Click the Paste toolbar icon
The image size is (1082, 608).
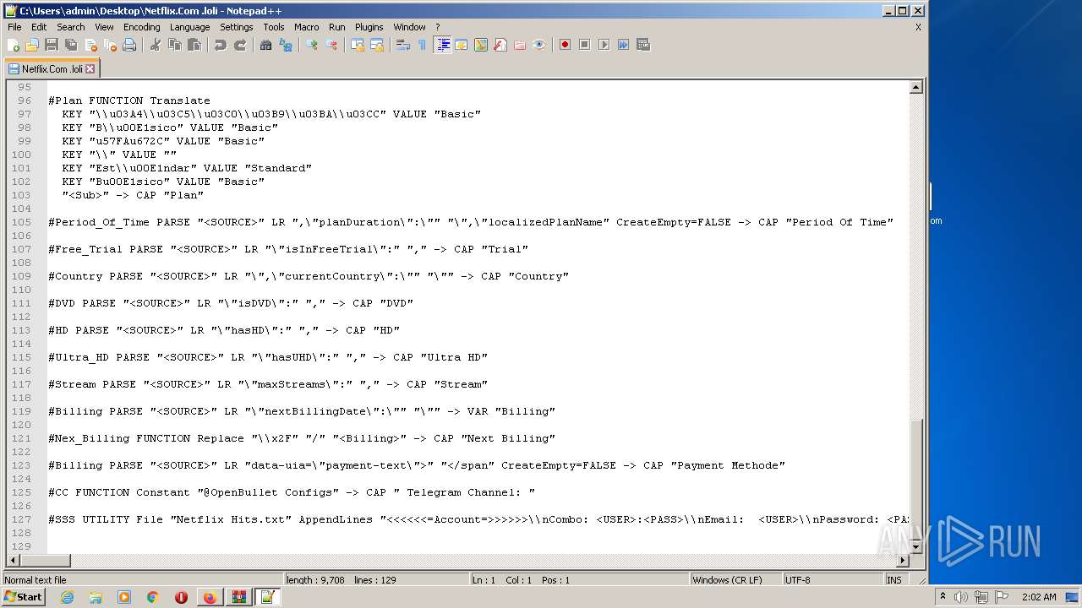tap(194, 45)
